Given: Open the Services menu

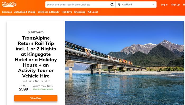Looking at the screenshot, I should coord(7,12).
